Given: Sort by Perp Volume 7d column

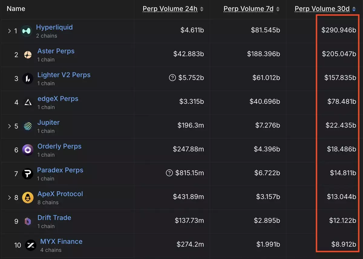Looking at the screenshot, I should click(278, 9).
